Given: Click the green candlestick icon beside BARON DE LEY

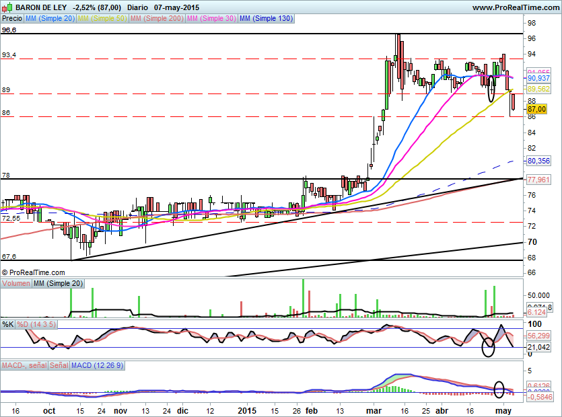Looking at the screenshot, I should 8,7.
